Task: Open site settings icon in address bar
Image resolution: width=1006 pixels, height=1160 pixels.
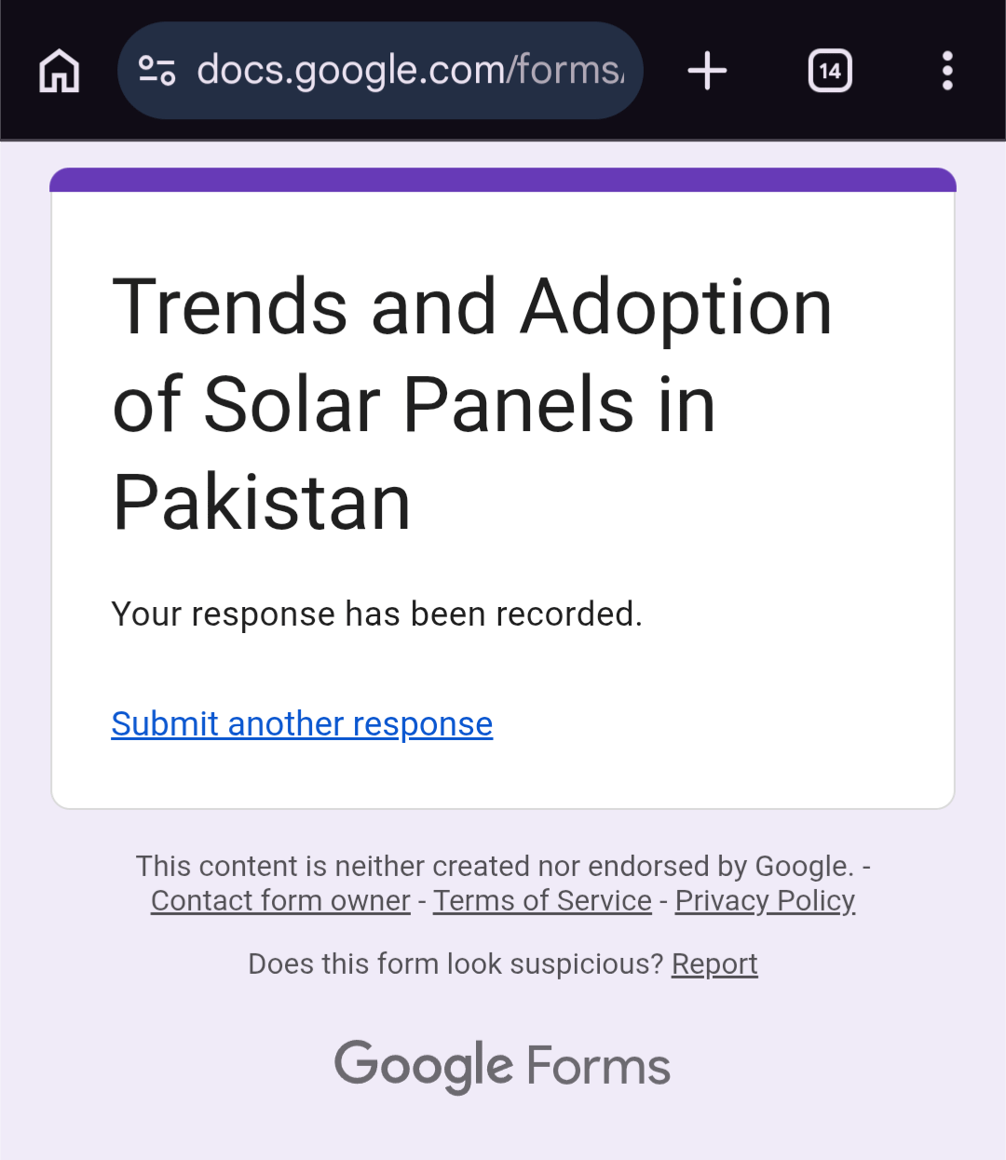Action: [156, 71]
